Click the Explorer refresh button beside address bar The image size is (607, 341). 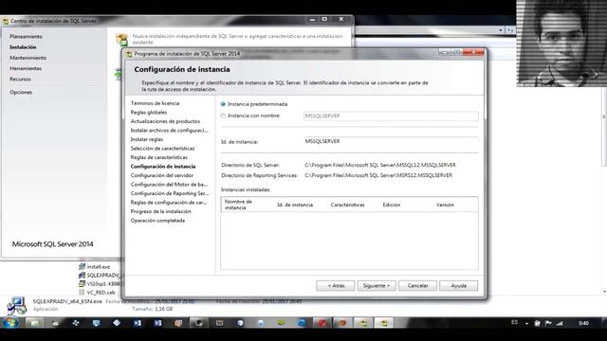[510, 30]
